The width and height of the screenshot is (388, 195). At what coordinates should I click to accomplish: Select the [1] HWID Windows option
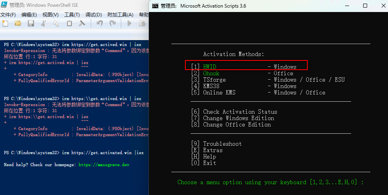244,66
